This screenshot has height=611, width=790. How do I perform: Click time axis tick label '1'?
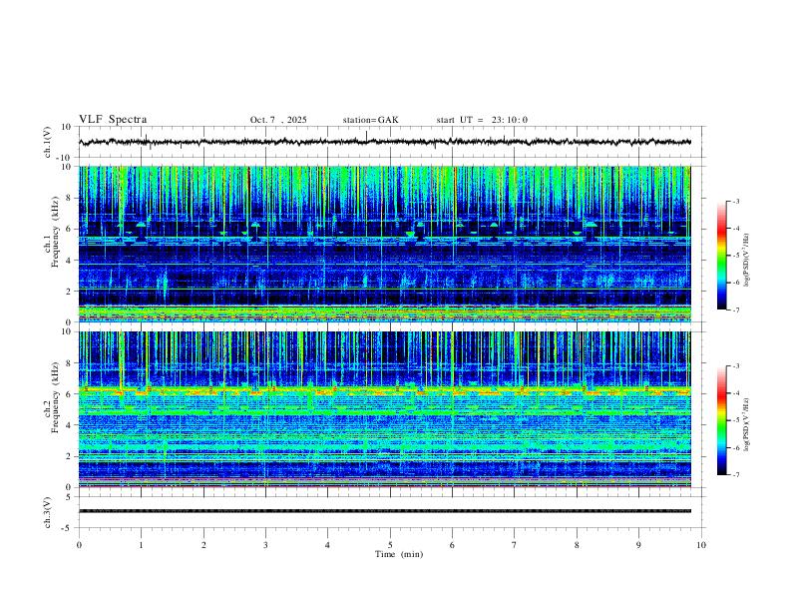click(x=141, y=545)
